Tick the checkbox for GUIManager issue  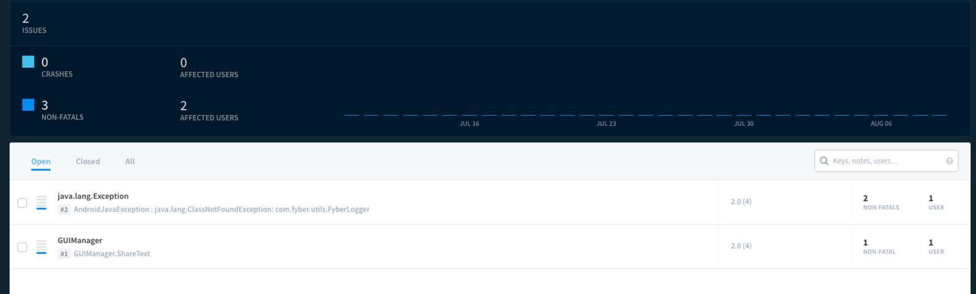click(x=23, y=247)
